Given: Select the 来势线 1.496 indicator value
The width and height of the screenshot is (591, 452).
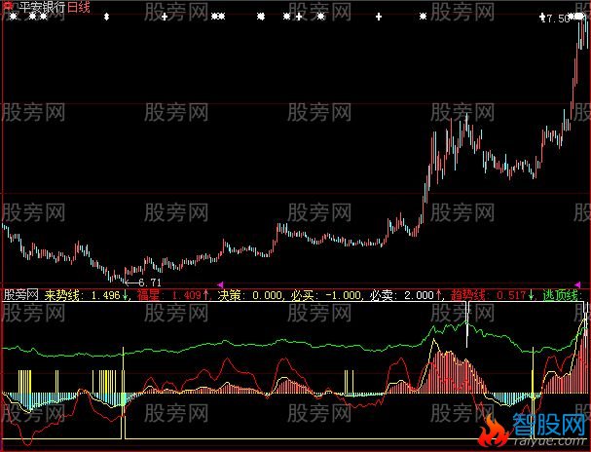Looking at the screenshot, I should click(87, 295).
